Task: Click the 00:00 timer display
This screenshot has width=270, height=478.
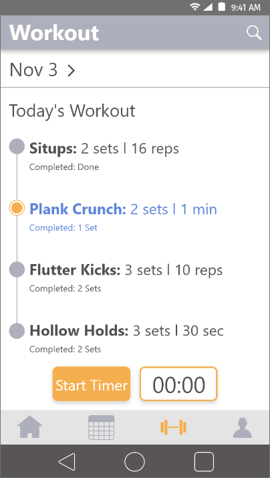Action: pos(178,384)
